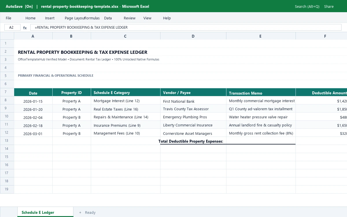Viewport: 347px width, 217px height.
Task: Select Water heater pressure valve repair memo
Action: [261, 117]
